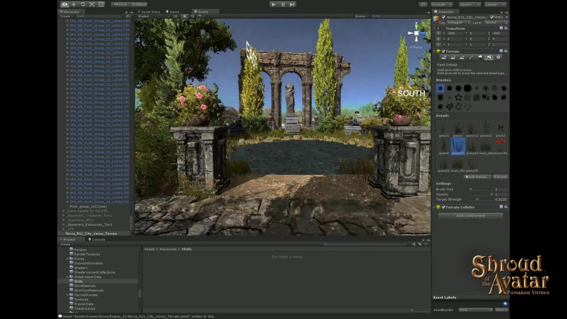Open Terrain Collider gear menu
Viewport: 567px width, 319px height.
pos(506,207)
